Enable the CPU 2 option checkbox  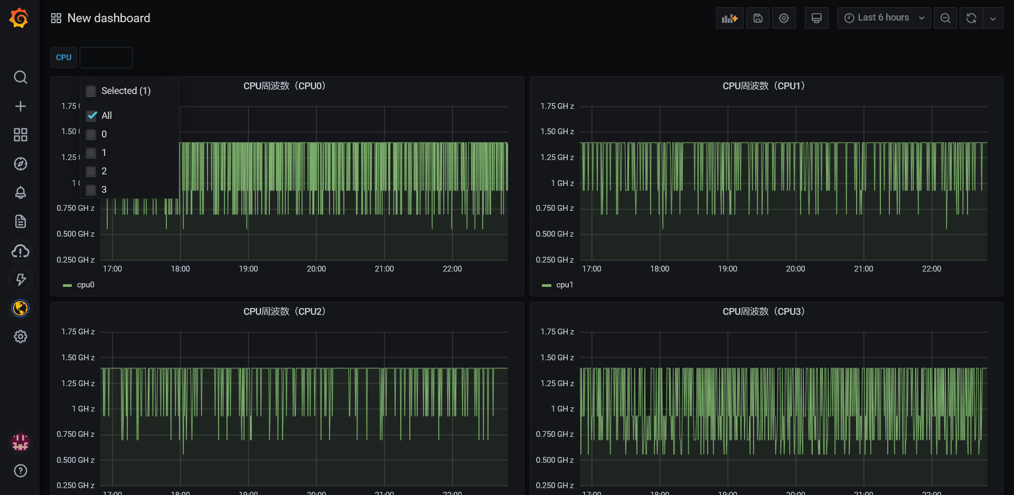91,171
